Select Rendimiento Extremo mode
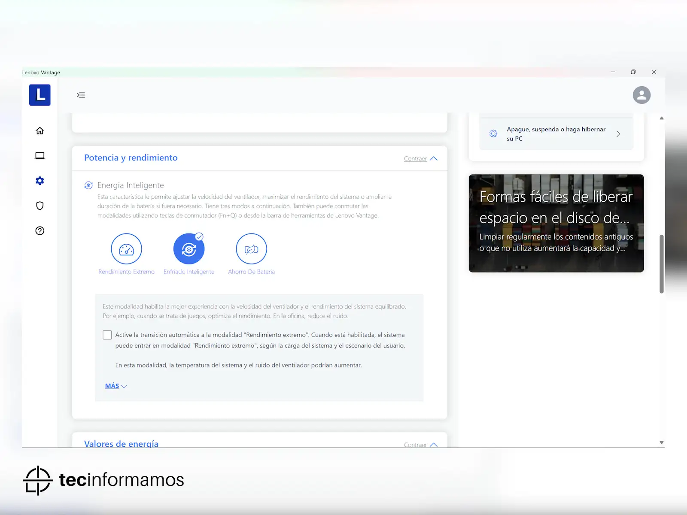This screenshot has height=515, width=687. 126,249
